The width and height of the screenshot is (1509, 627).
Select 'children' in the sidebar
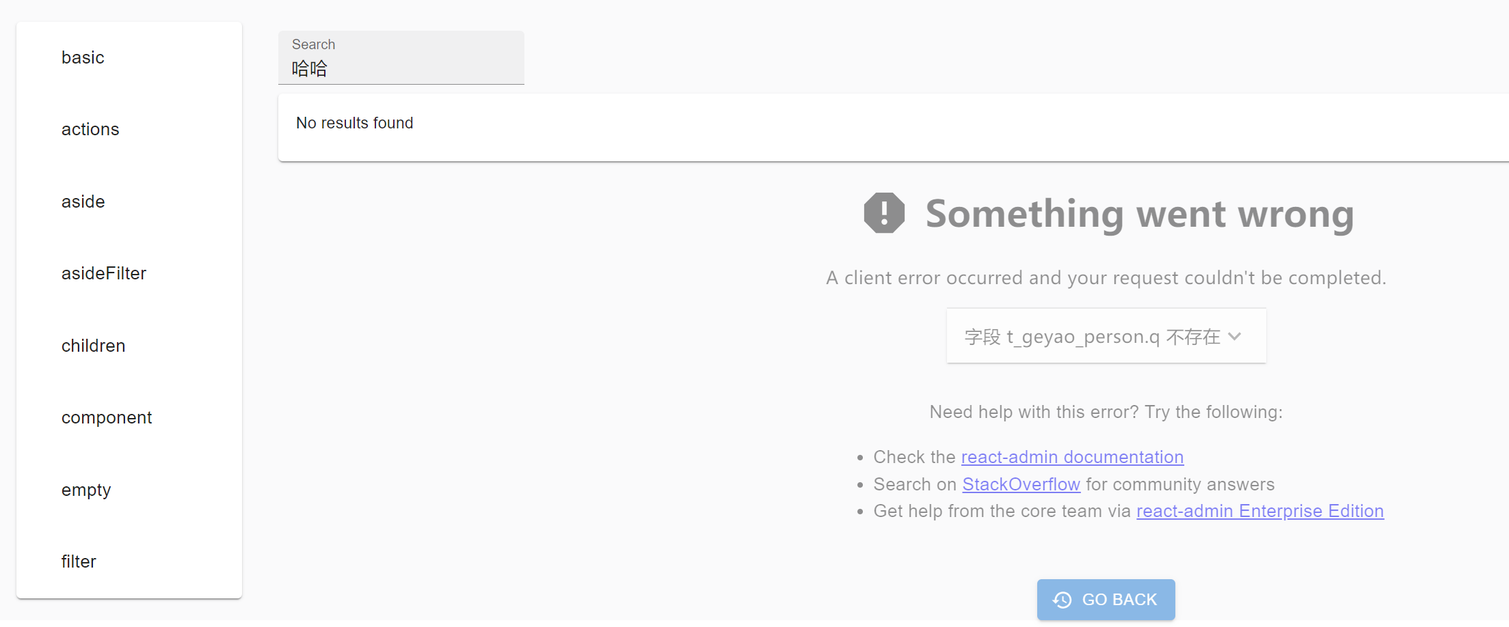pos(93,346)
